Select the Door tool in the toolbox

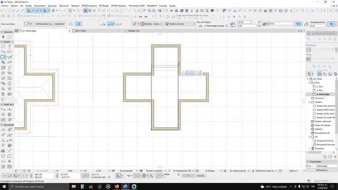[10, 68]
